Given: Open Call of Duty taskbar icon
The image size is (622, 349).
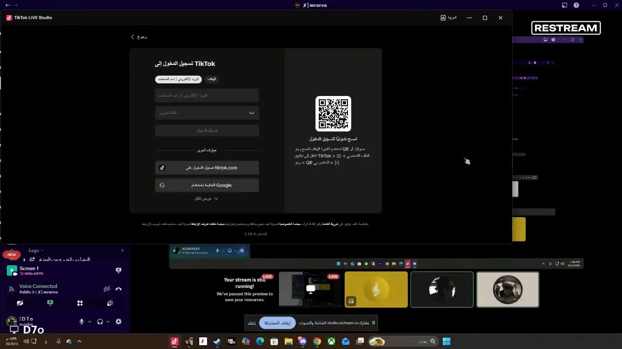Looking at the screenshot, I should point(231,341).
